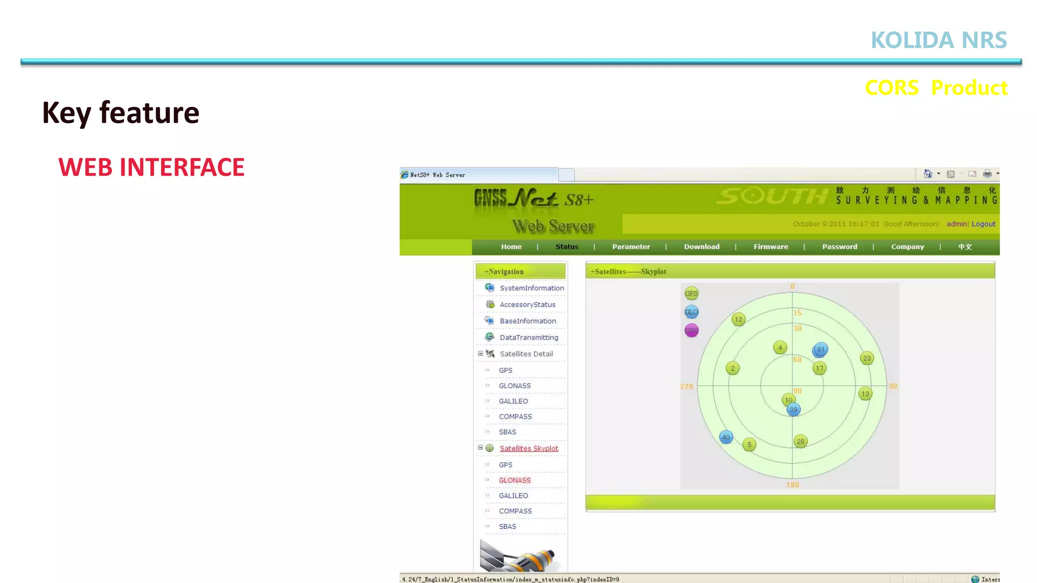Open SBAS under Satellites Skyplot
The width and height of the screenshot is (1037, 583).
tap(507, 527)
